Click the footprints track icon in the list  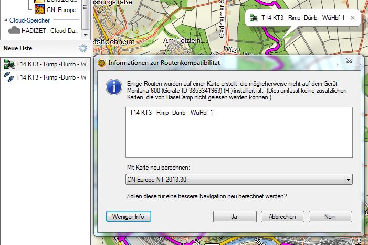[9, 77]
